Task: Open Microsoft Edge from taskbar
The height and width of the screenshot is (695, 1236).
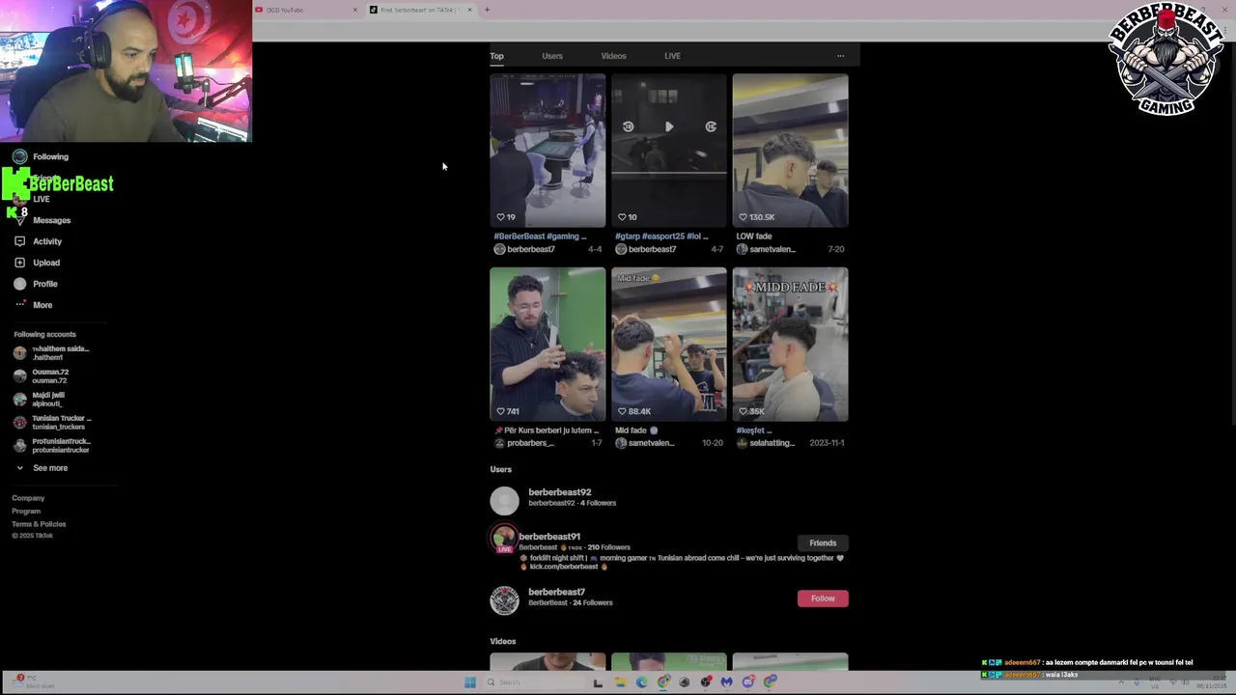Action: point(641,682)
